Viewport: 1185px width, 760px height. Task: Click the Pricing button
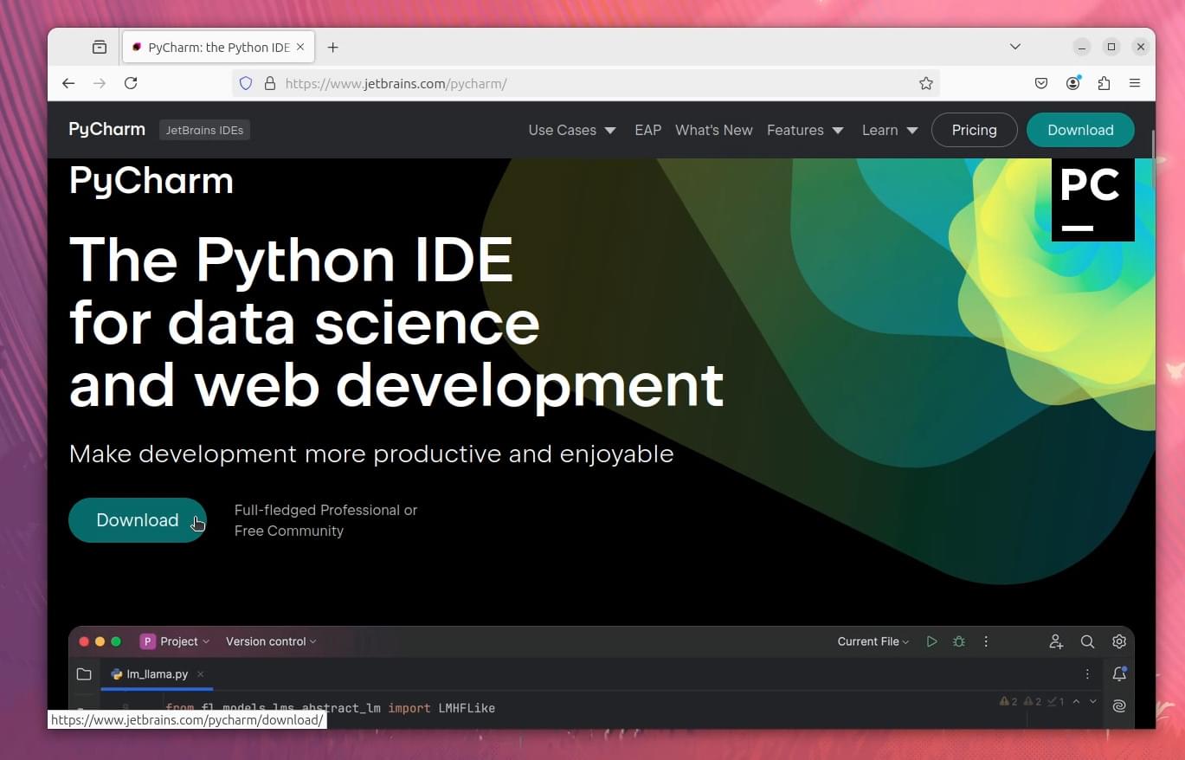[x=975, y=130]
